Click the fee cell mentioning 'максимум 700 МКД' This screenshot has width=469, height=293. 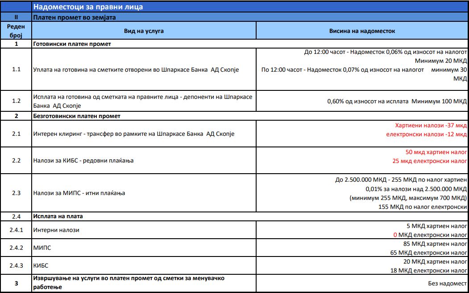click(408, 198)
